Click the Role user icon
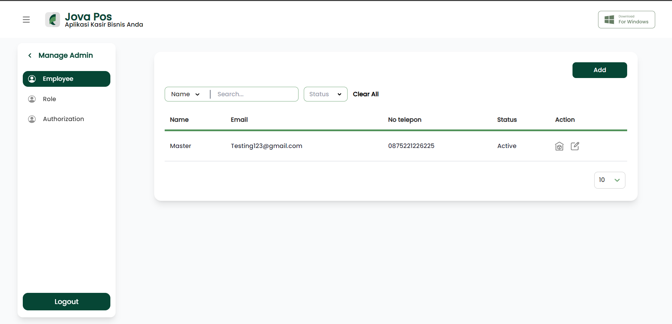672x324 pixels. point(32,99)
